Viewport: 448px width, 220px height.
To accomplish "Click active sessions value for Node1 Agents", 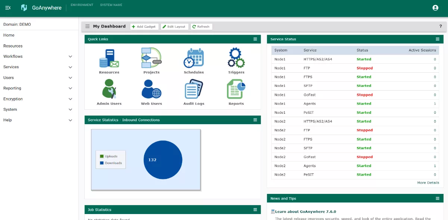I will [435, 104].
